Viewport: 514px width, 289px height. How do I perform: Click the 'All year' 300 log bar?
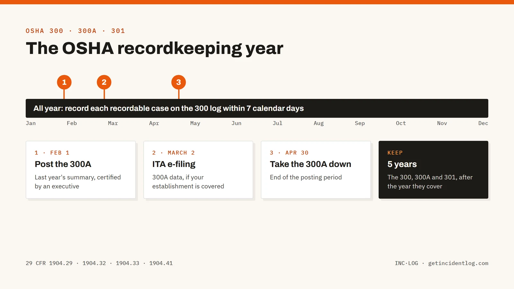257,108
